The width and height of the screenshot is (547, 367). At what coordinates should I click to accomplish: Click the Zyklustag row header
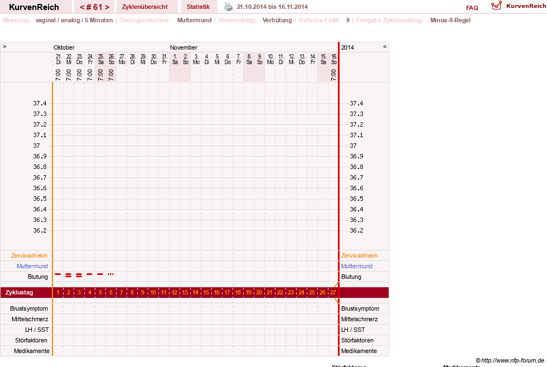click(19, 292)
